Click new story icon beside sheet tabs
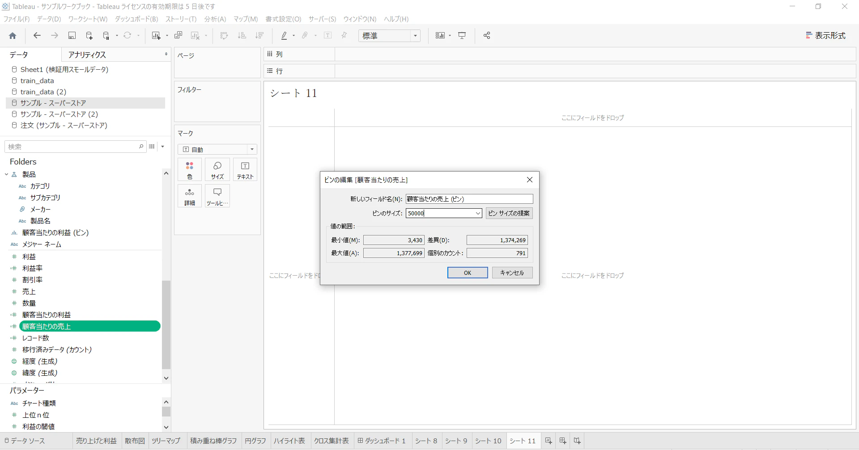 pos(577,441)
